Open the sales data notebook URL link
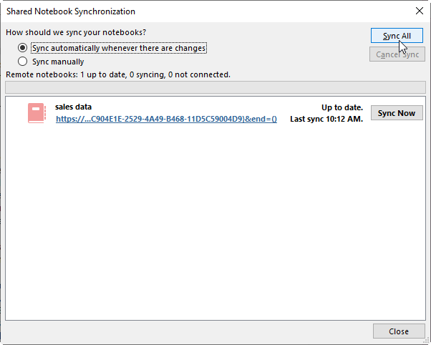Image resolution: width=431 pixels, height=345 pixels. [x=166, y=119]
